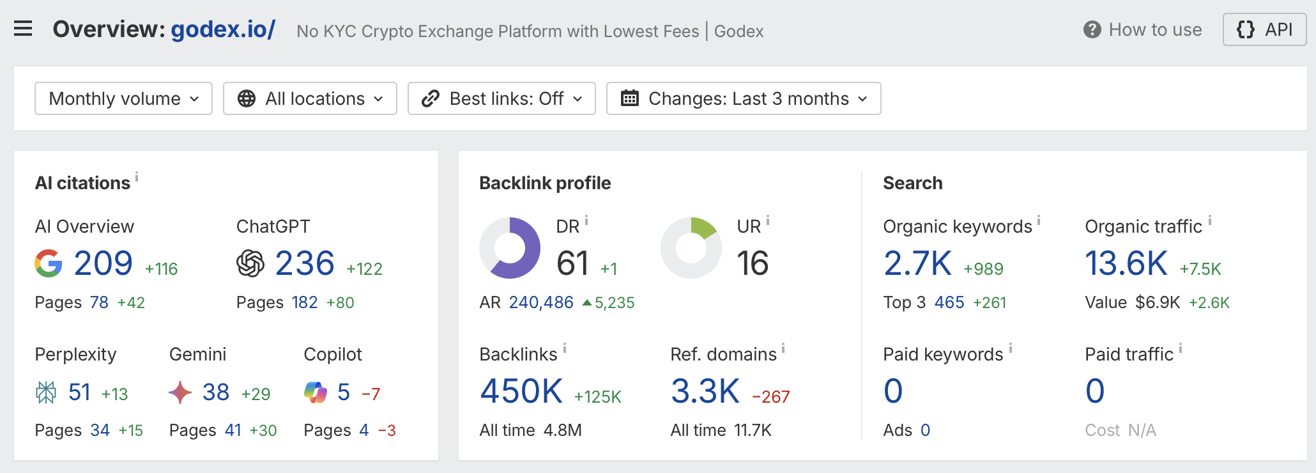Open Copilot citations count 5
The width and height of the screenshot is (1316, 473).
click(x=344, y=392)
